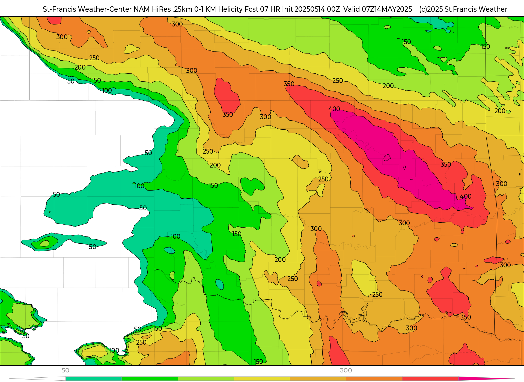
Task: Click the color bar tick label 50
Action: click(x=65, y=370)
